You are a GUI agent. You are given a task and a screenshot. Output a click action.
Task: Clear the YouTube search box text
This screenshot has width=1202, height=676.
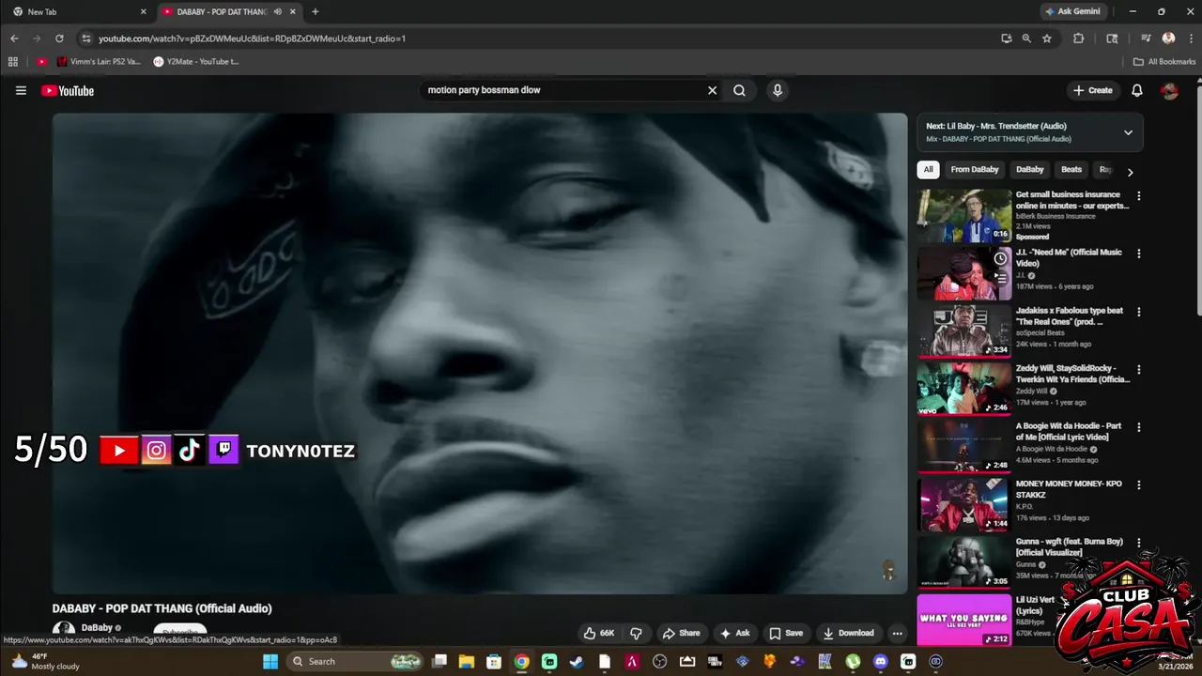click(712, 90)
